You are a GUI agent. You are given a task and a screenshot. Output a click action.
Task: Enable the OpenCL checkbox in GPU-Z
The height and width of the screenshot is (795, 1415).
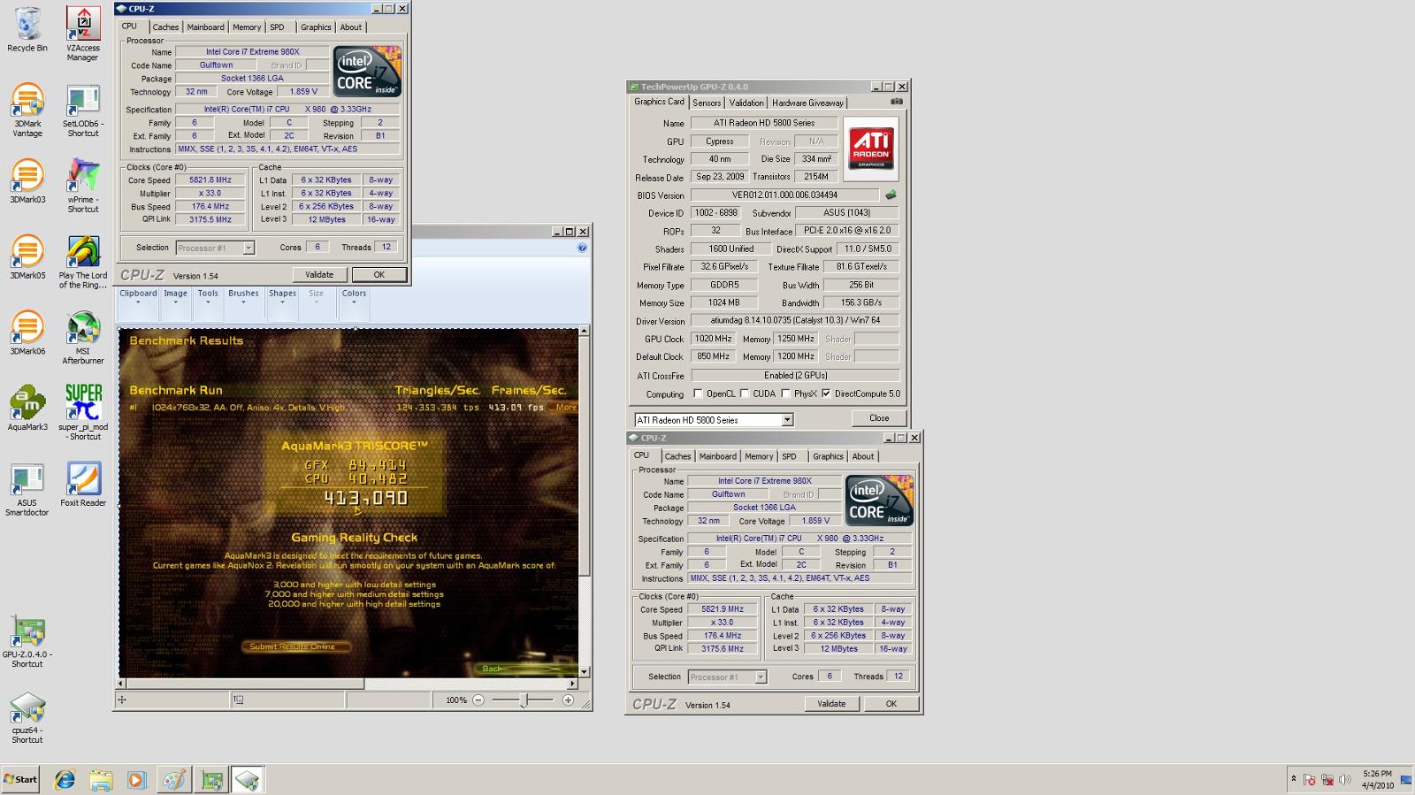pos(698,394)
